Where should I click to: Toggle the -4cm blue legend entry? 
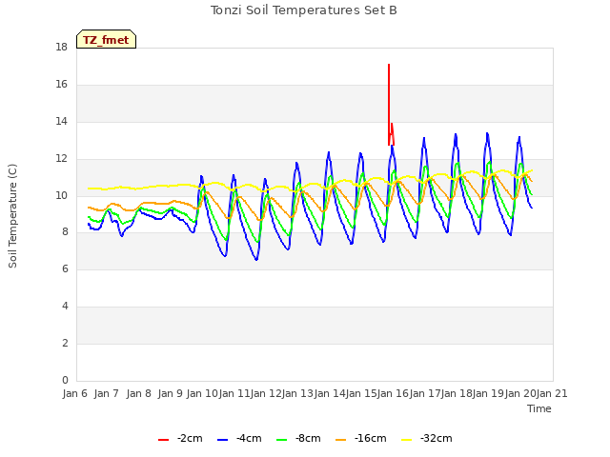click(239, 439)
